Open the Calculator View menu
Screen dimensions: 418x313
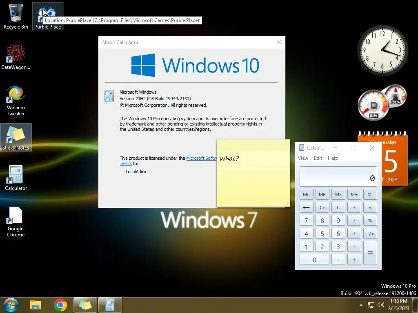pyautogui.click(x=303, y=158)
